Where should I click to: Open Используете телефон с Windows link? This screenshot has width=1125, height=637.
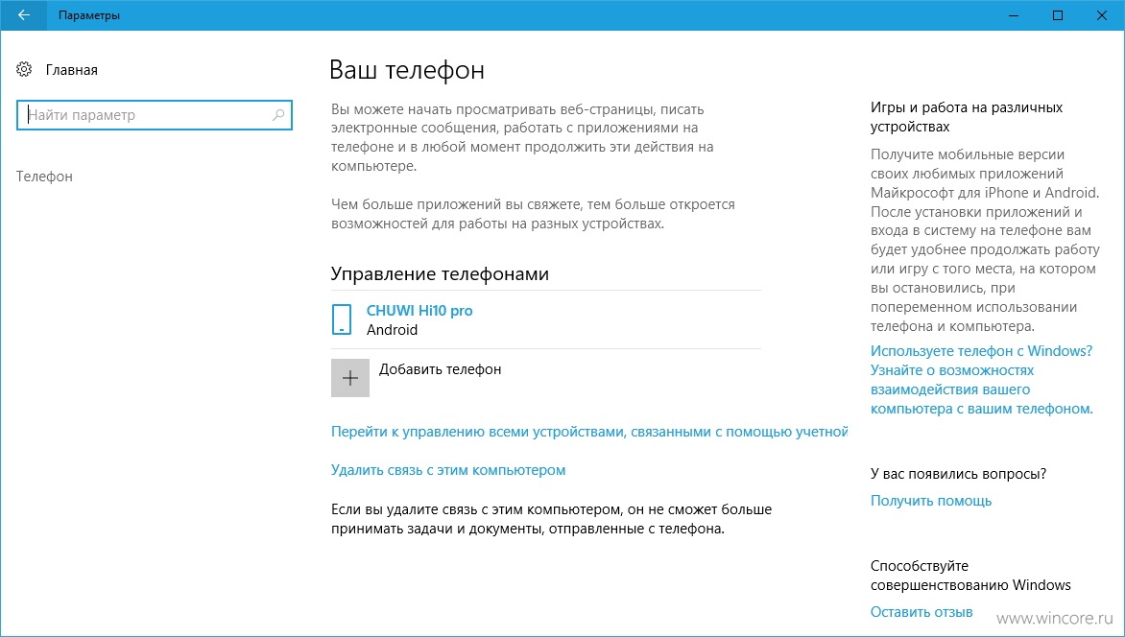[x=982, y=380]
